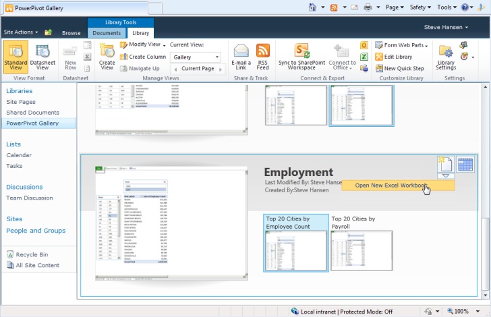This screenshot has height=317, width=491.
Task: Click the Lists heading link
Action: click(13, 144)
